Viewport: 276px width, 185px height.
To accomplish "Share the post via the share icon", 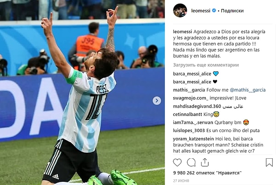I will (x=205, y=162).
